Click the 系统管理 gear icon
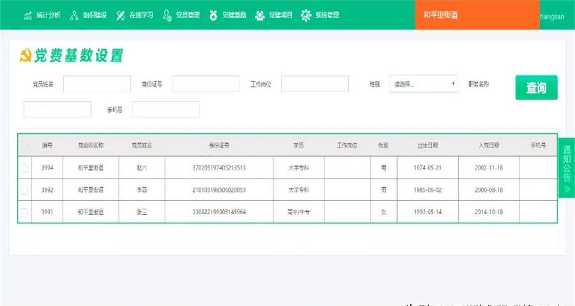This screenshot has height=306, width=575. point(306,16)
